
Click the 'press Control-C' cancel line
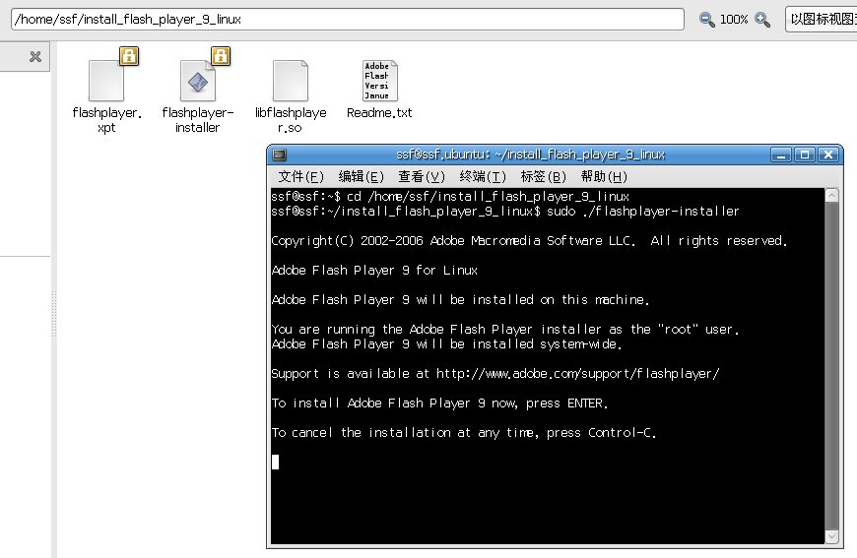(464, 433)
